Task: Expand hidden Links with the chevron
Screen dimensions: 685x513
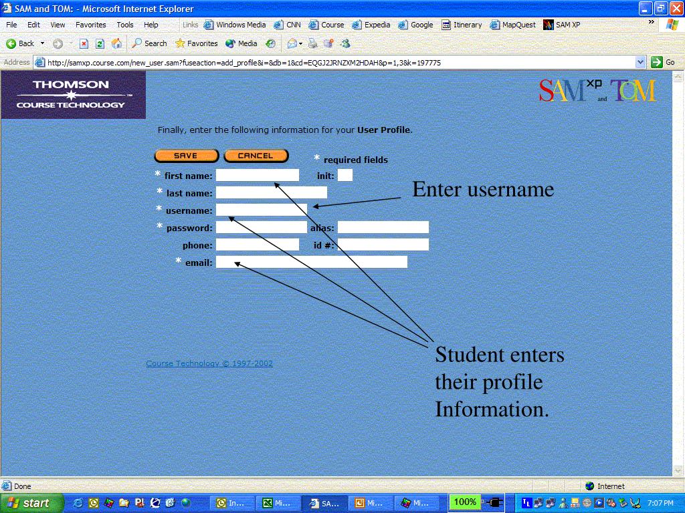Action: point(652,22)
